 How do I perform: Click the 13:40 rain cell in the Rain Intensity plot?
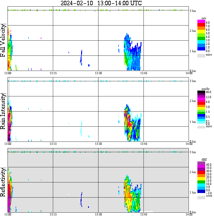tap(133, 123)
